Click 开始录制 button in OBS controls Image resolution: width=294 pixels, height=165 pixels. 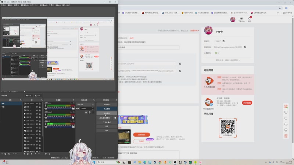point(107,113)
